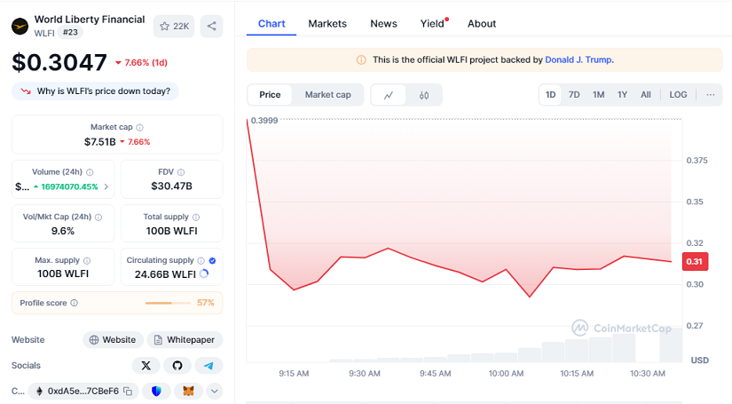
Task: Toggle the LOG scale option
Action: click(x=678, y=95)
